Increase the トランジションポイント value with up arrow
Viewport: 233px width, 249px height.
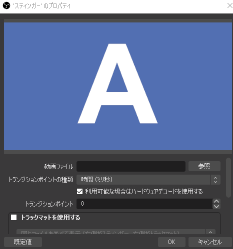pos(216,201)
